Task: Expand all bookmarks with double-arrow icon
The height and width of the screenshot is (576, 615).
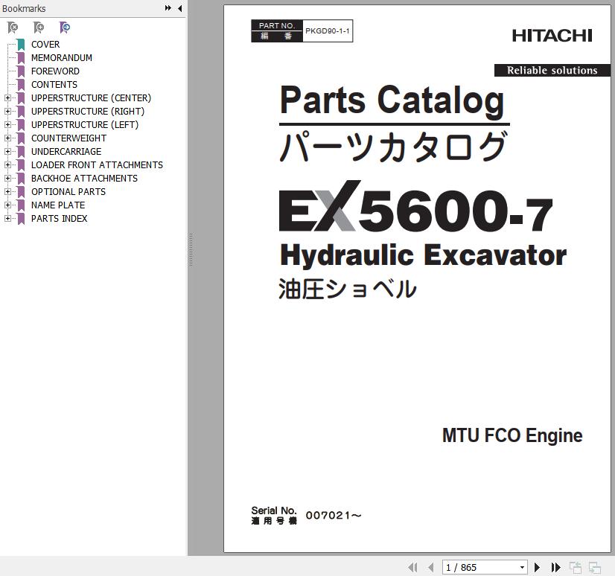Action: pos(168,8)
